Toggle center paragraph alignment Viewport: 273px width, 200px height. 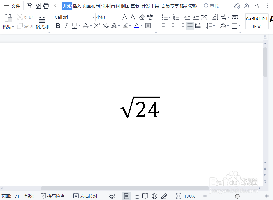click(x=173, y=26)
